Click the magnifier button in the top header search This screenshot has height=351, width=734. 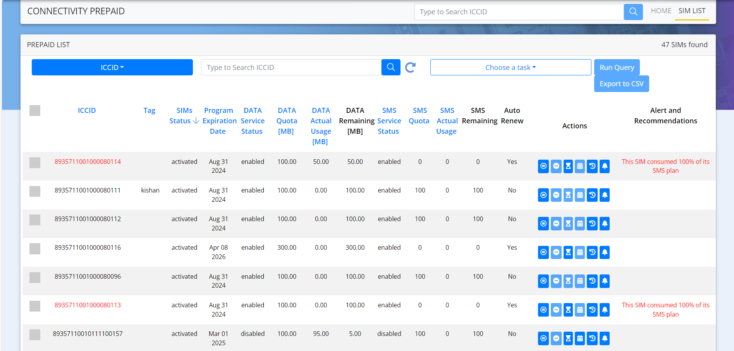click(633, 12)
